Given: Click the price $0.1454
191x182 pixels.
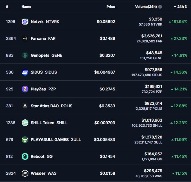Looking at the screenshot, I should pos(107,156).
